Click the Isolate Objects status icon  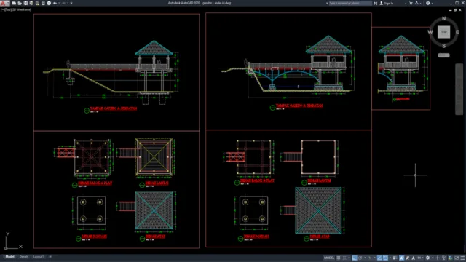coord(444,258)
